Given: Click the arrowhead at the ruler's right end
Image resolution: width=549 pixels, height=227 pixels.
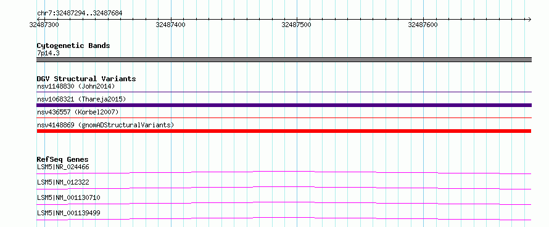Looking at the screenshot, I should 529,19.
